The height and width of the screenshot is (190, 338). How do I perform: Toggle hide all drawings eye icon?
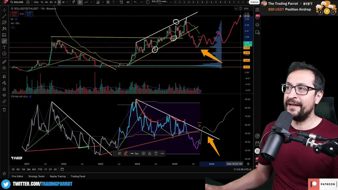click(4, 95)
